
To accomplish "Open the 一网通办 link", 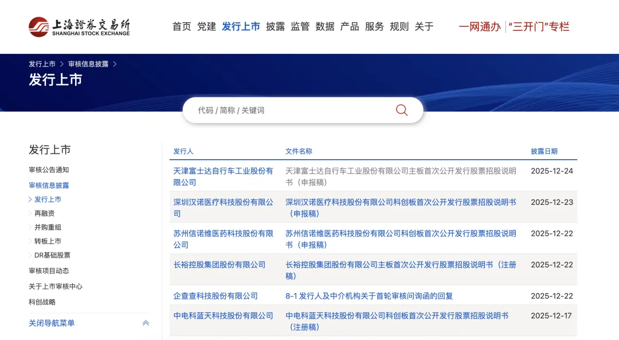I will [480, 27].
